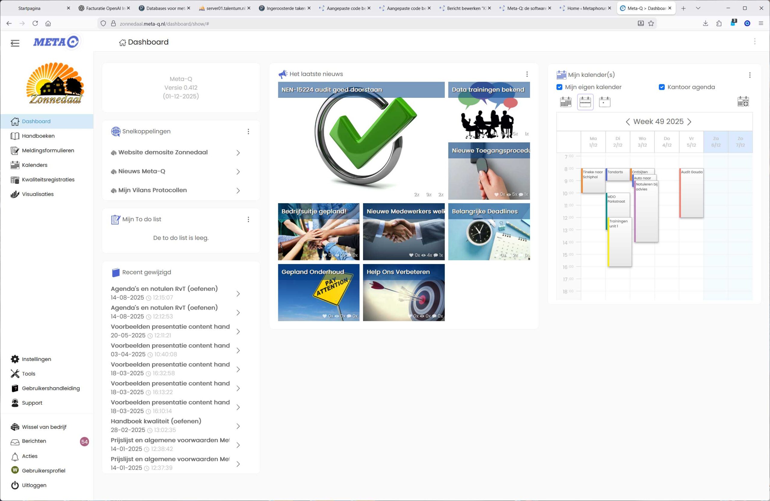Open Handboeken menu item
The width and height of the screenshot is (770, 501).
click(38, 136)
